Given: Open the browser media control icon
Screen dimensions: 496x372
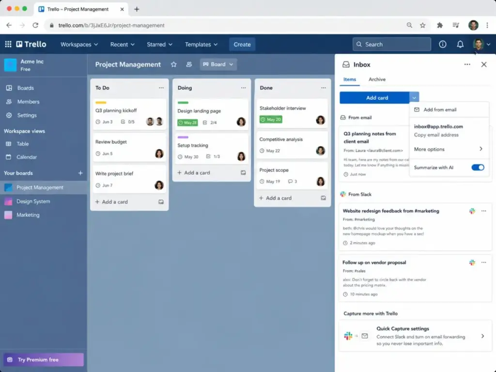Looking at the screenshot, I should click(456, 25).
